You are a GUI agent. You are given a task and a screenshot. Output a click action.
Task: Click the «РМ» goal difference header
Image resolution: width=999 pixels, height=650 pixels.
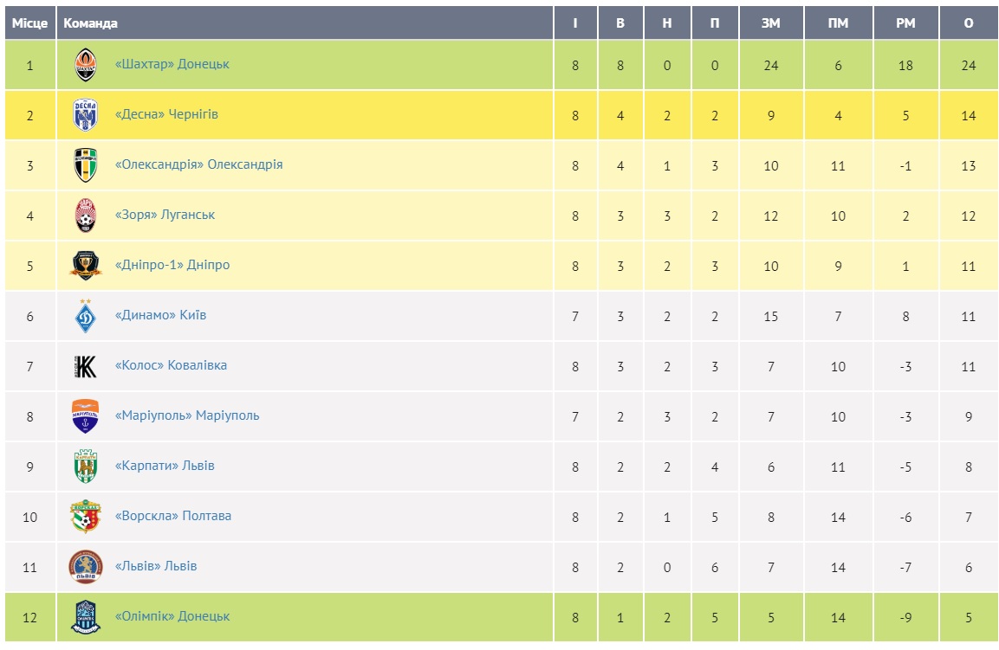tap(905, 23)
